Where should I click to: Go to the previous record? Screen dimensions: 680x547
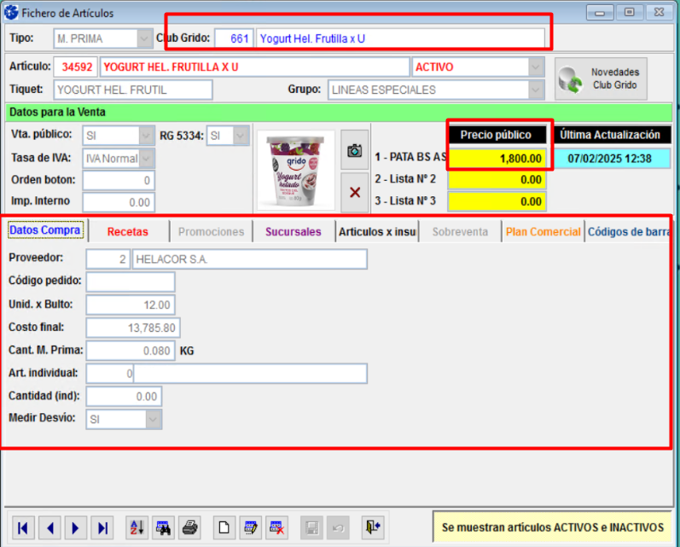pyautogui.click(x=49, y=527)
